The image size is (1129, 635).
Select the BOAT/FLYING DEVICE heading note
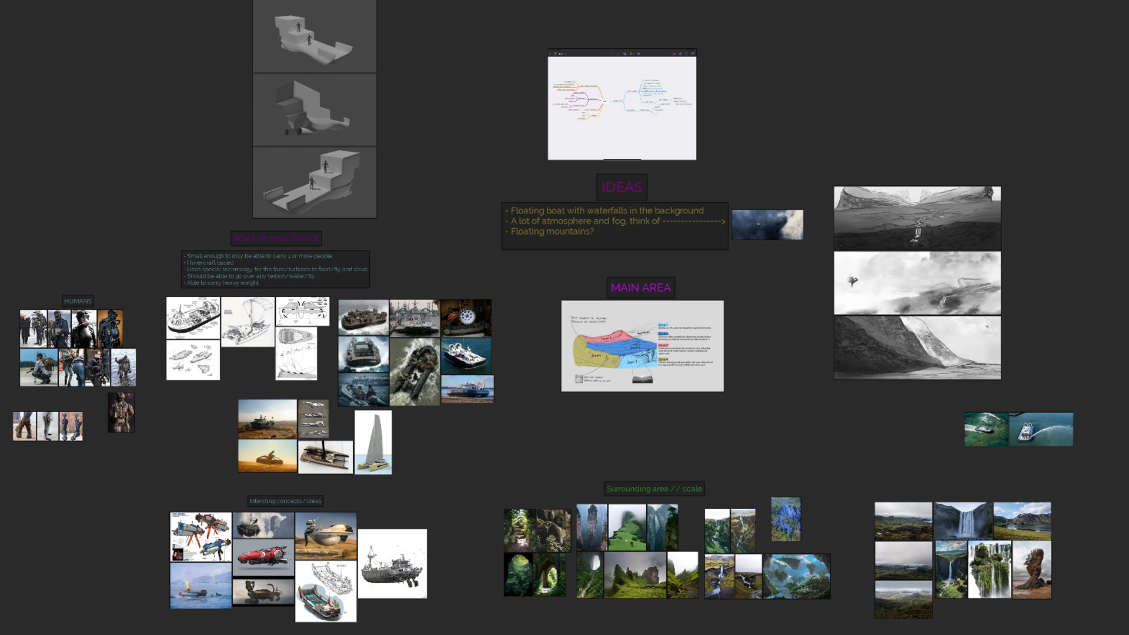click(276, 238)
